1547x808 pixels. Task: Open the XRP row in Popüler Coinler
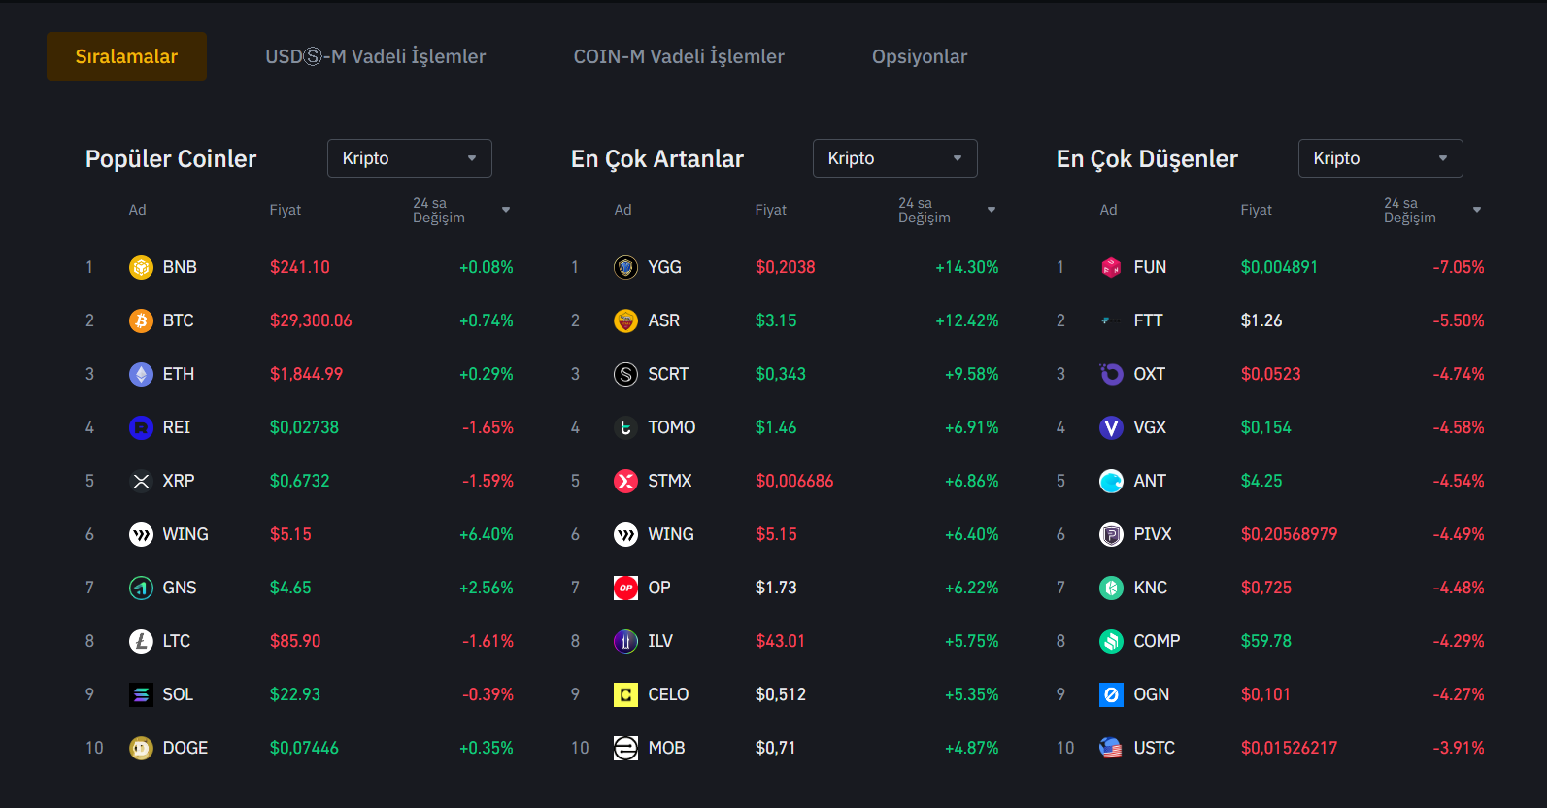point(179,481)
